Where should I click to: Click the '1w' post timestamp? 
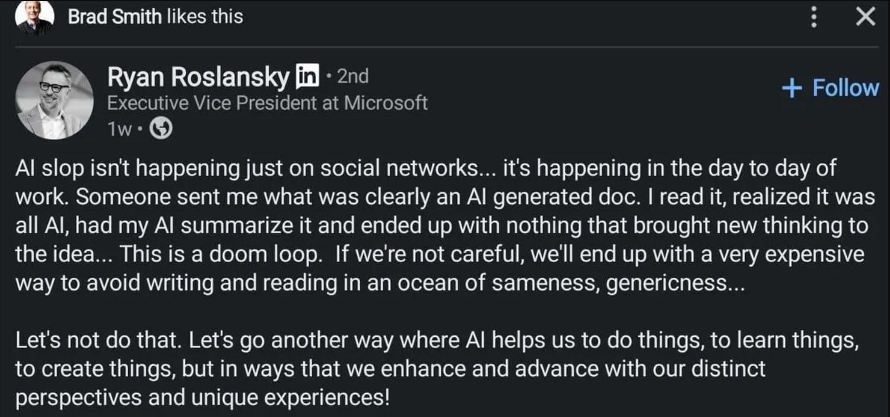pos(119,130)
